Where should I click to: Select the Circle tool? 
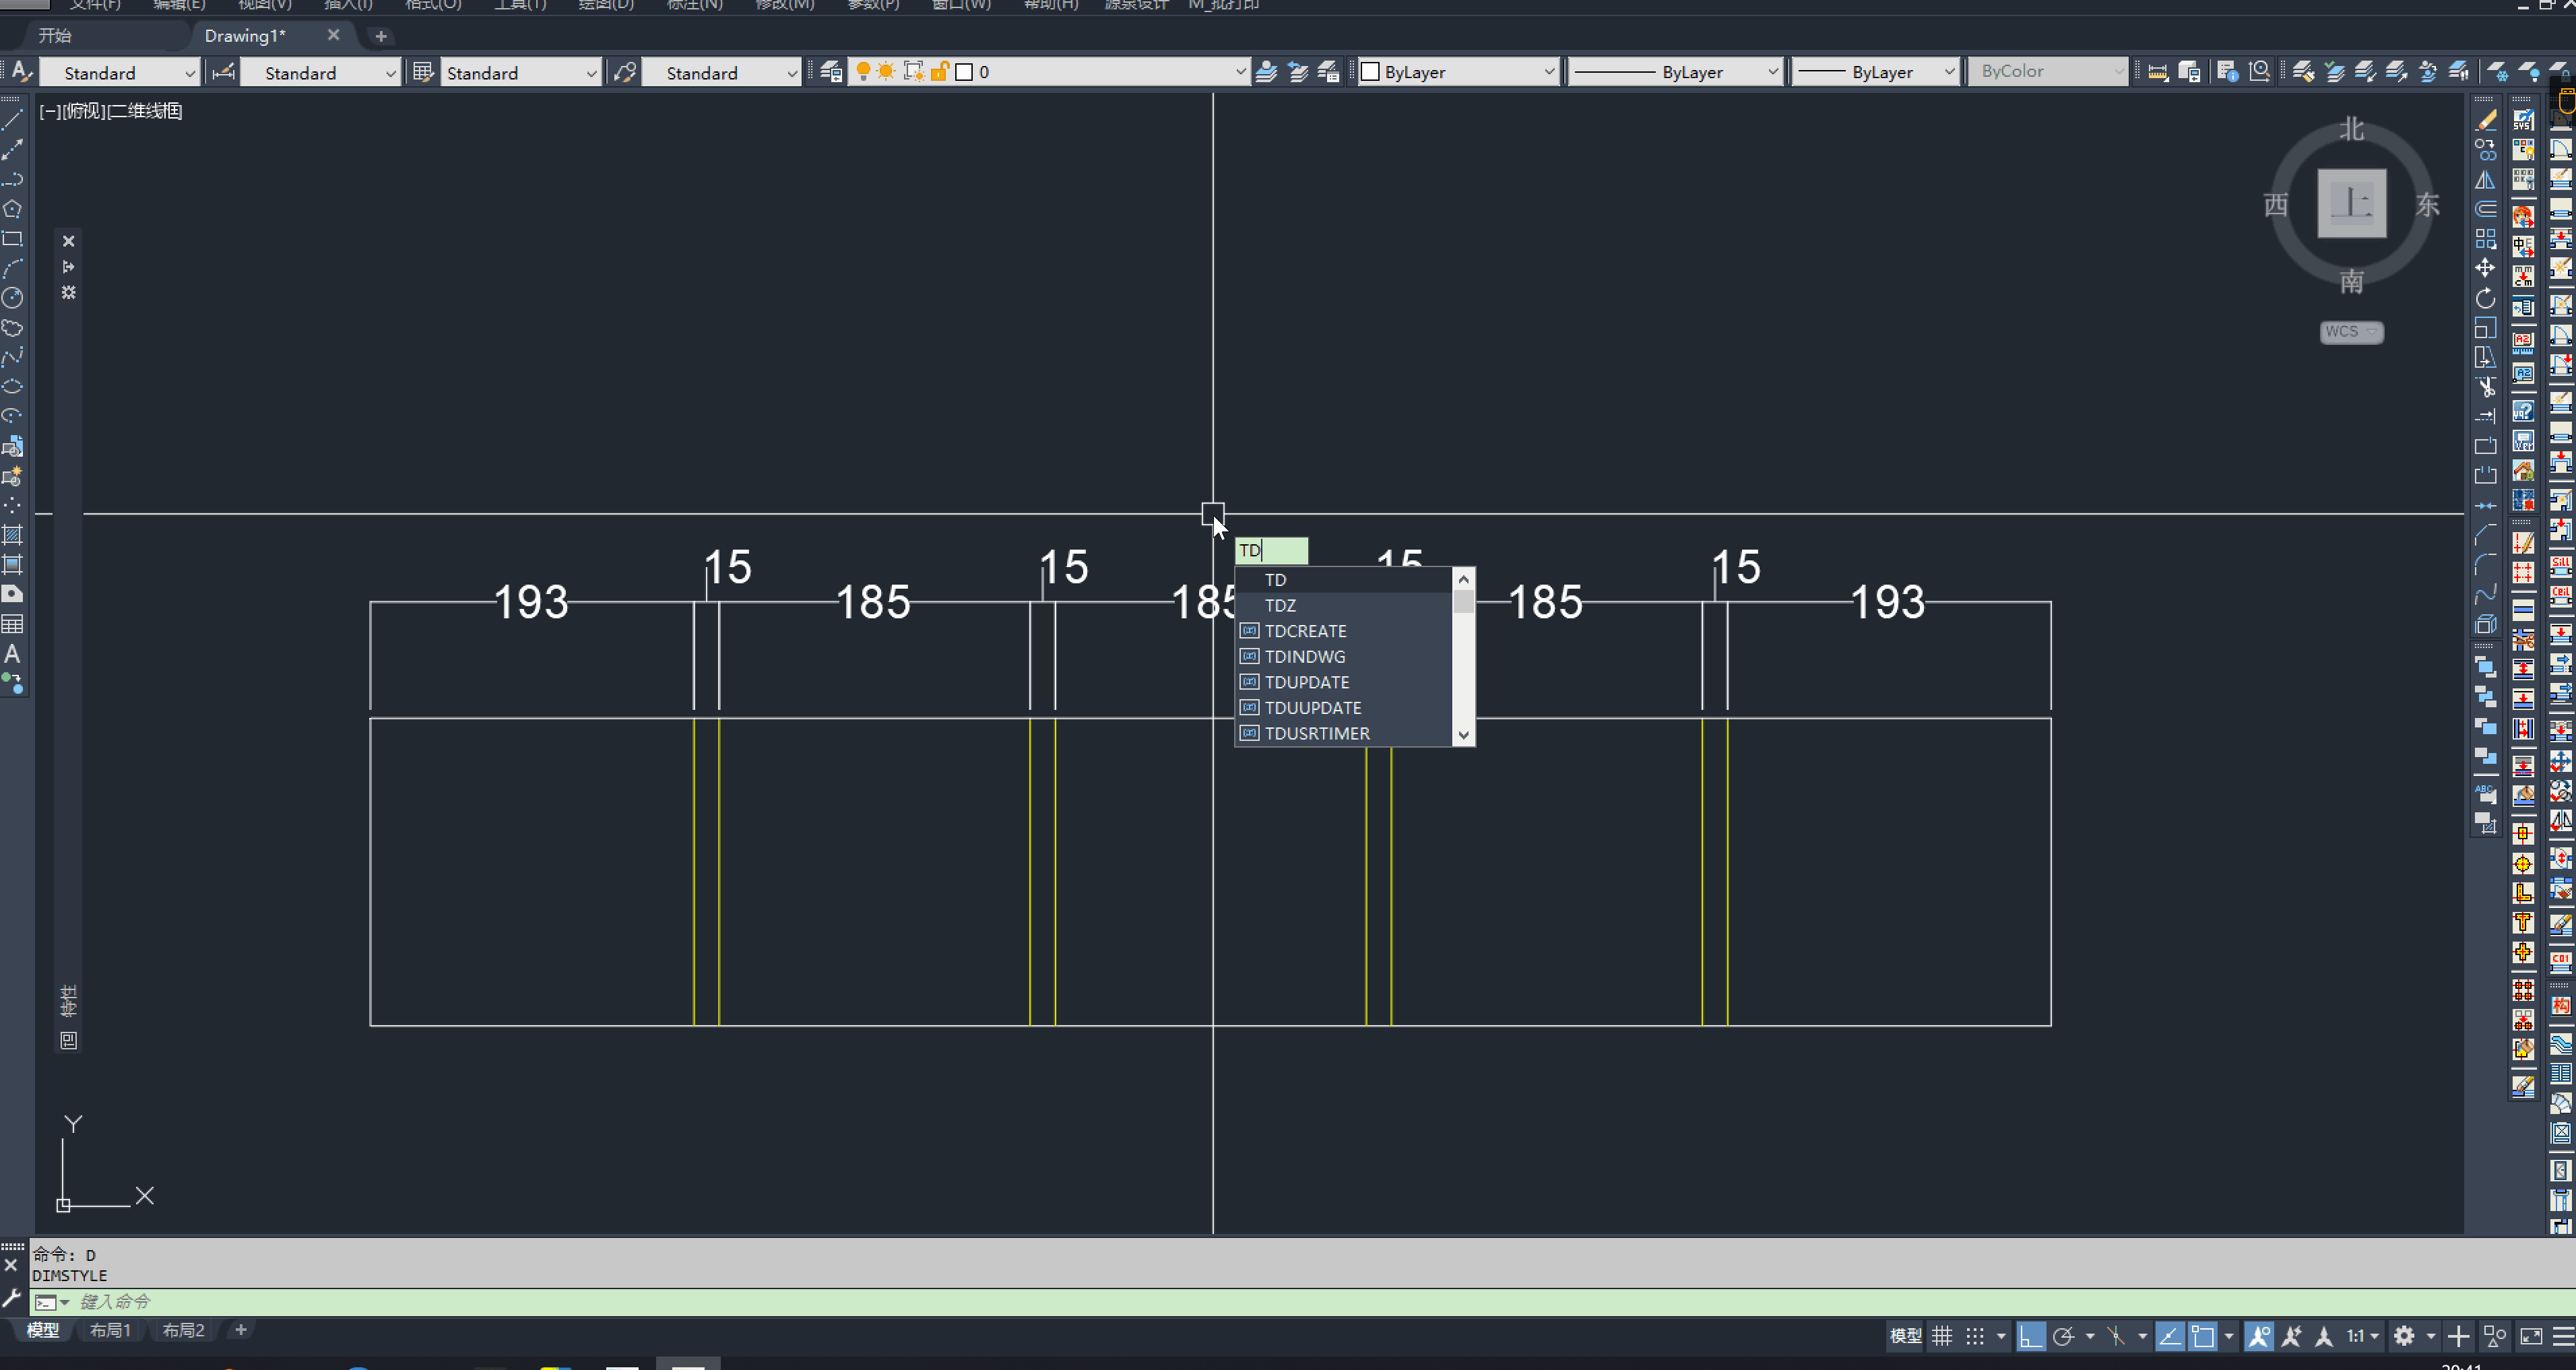pyautogui.click(x=12, y=298)
